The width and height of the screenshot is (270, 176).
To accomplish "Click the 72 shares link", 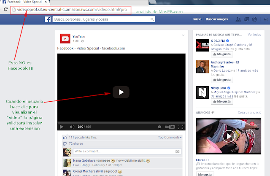I will click(76, 144).
